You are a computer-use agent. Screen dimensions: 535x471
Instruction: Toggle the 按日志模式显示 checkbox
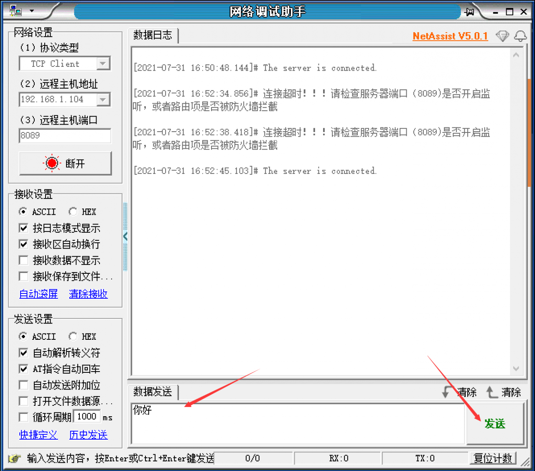point(23,228)
